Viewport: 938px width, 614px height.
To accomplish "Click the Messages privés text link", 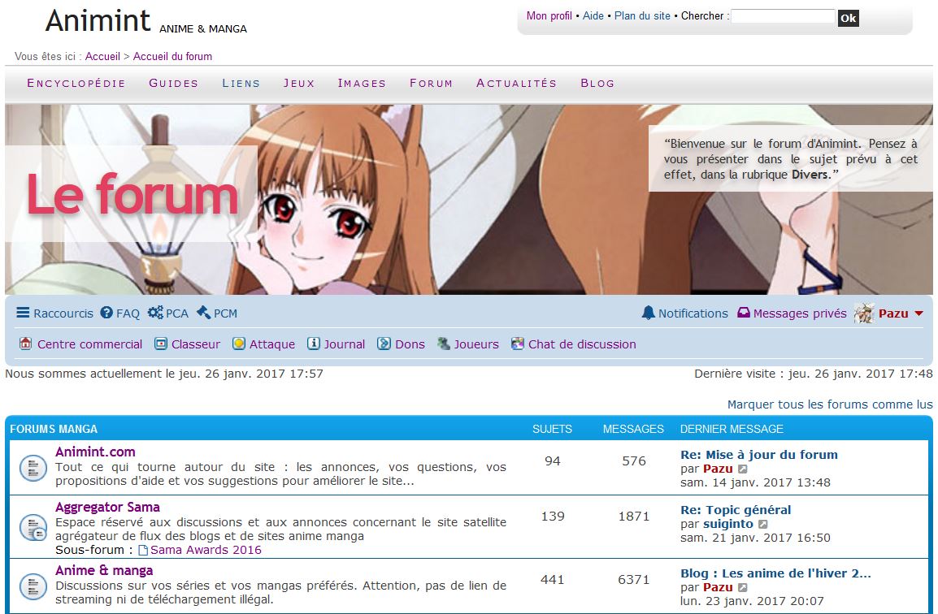I will tap(800, 313).
